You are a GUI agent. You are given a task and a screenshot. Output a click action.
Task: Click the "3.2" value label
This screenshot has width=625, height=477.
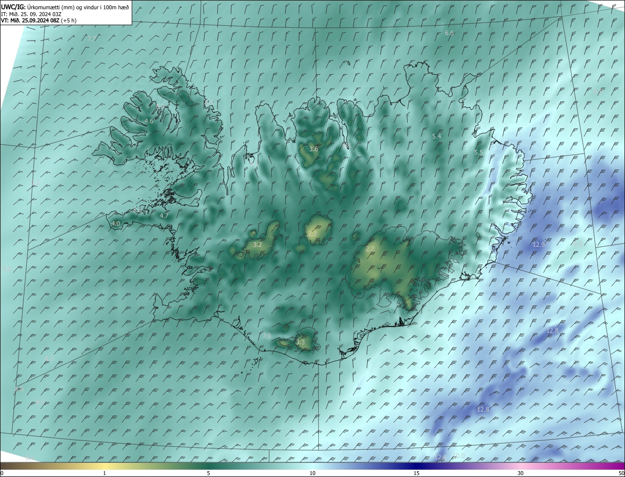tap(257, 244)
